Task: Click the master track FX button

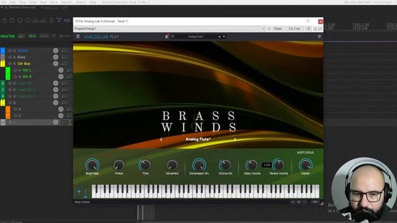Action: [x=32, y=37]
